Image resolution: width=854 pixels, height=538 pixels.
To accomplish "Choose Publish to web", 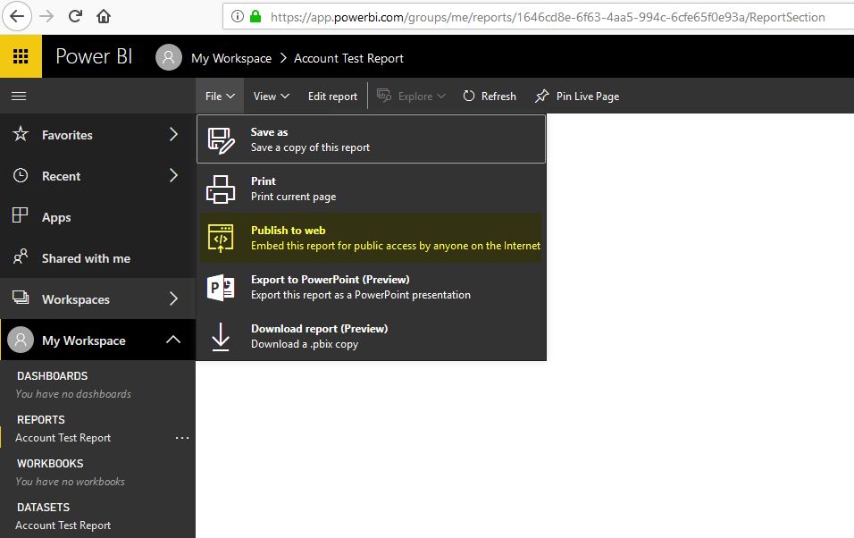I will (x=371, y=238).
